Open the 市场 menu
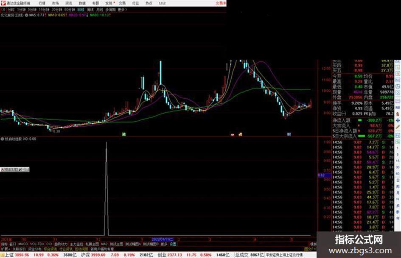401x258 pixels. click(x=55, y=3)
